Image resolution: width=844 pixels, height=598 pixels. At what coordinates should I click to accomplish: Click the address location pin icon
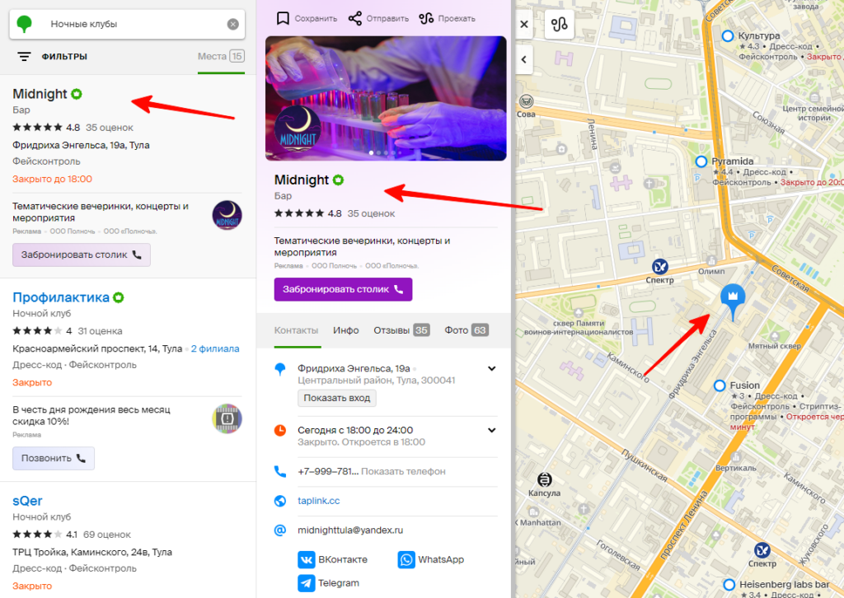click(x=280, y=369)
